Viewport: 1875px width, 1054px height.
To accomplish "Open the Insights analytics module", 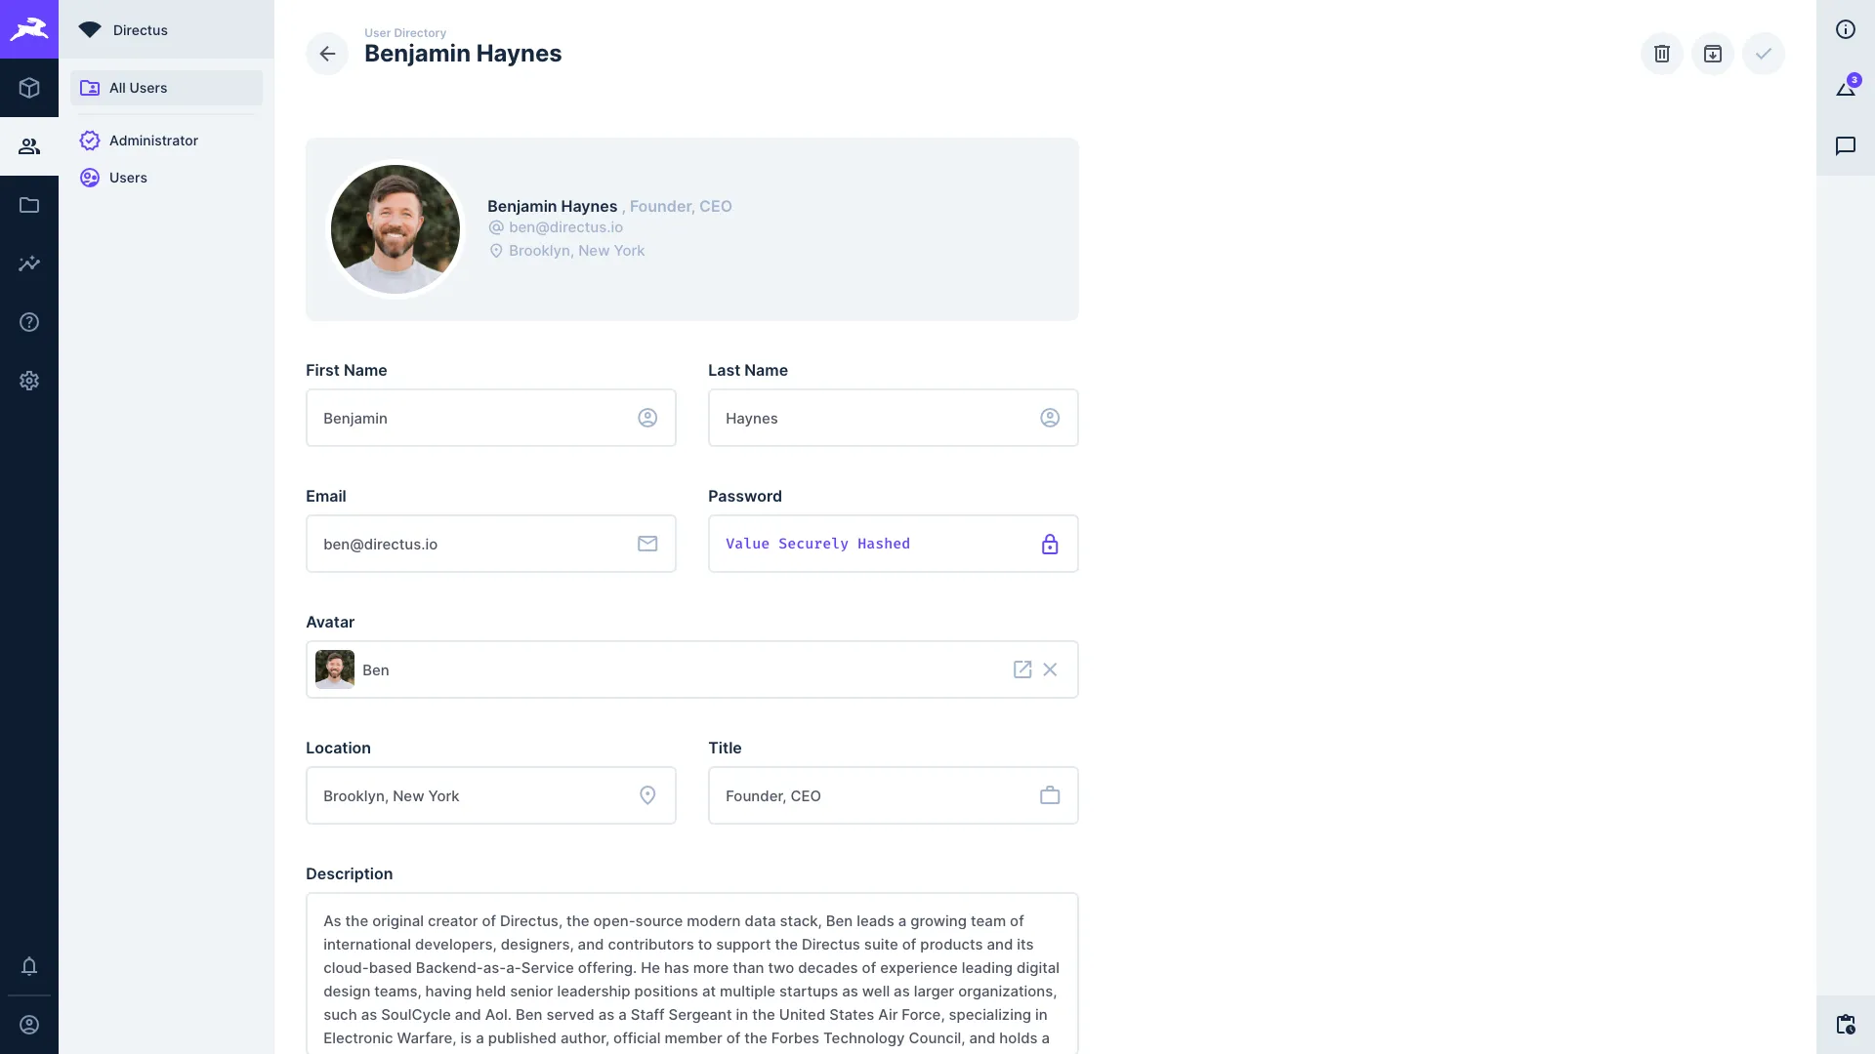I will (29, 263).
